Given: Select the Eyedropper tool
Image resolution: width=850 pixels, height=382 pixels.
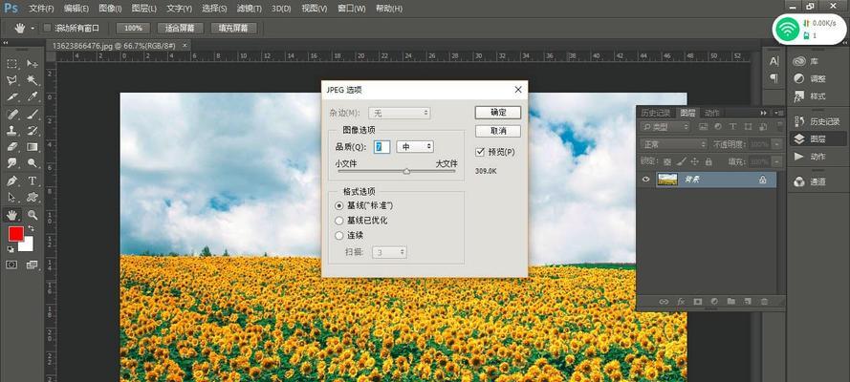Looking at the screenshot, I should click(x=32, y=96).
